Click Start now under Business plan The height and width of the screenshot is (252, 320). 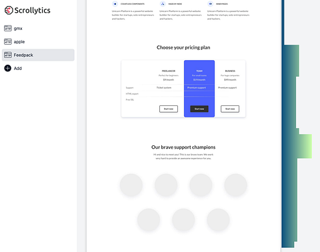pos(230,109)
